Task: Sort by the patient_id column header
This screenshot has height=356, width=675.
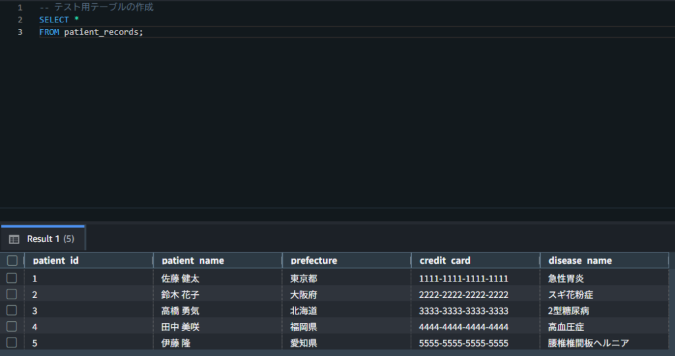Action: (x=89, y=260)
